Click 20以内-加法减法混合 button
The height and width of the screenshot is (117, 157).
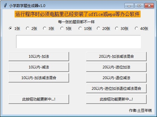(x=116, y=57)
